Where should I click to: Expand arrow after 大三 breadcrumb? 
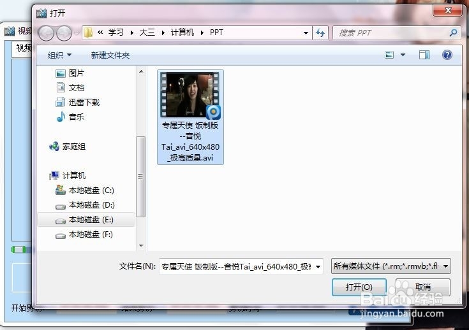click(x=163, y=32)
